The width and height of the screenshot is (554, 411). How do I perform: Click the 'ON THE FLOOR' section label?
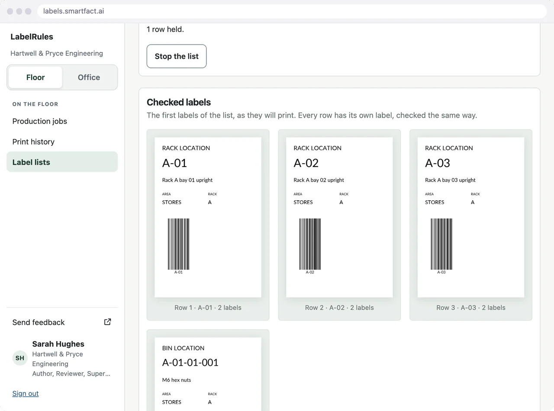coord(35,104)
